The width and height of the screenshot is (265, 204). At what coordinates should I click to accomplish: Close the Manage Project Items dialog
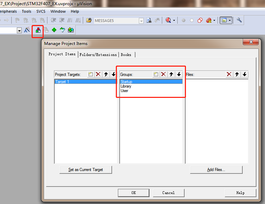click(251, 42)
